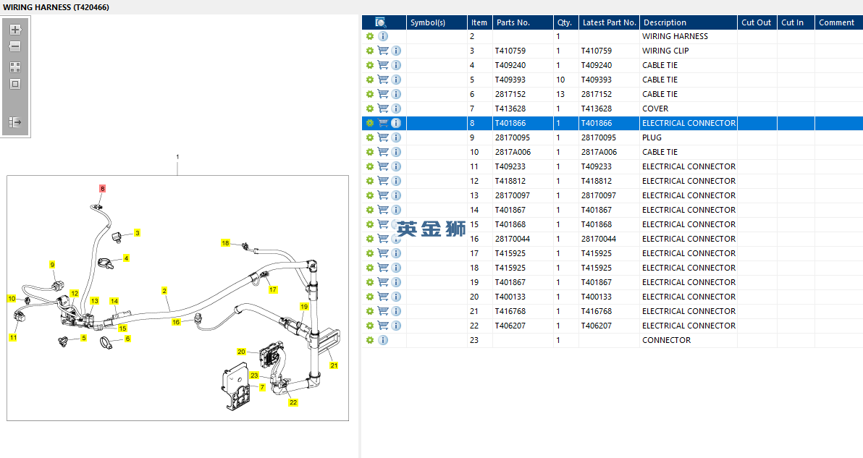
Task: Click the zoom out minus icon
Action: click(x=15, y=47)
